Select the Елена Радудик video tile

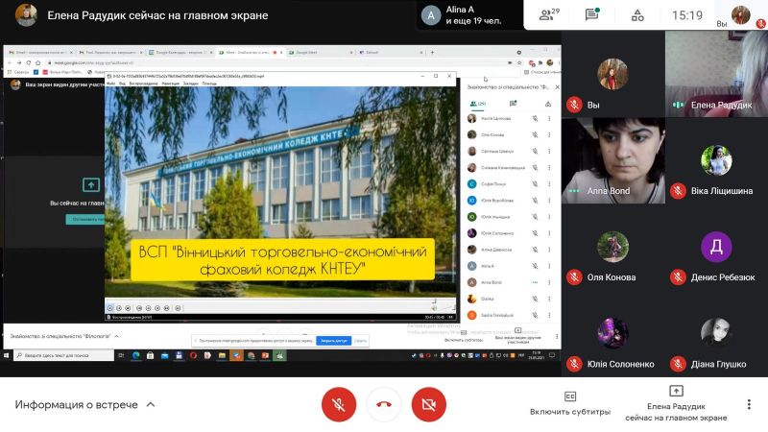tap(716, 74)
